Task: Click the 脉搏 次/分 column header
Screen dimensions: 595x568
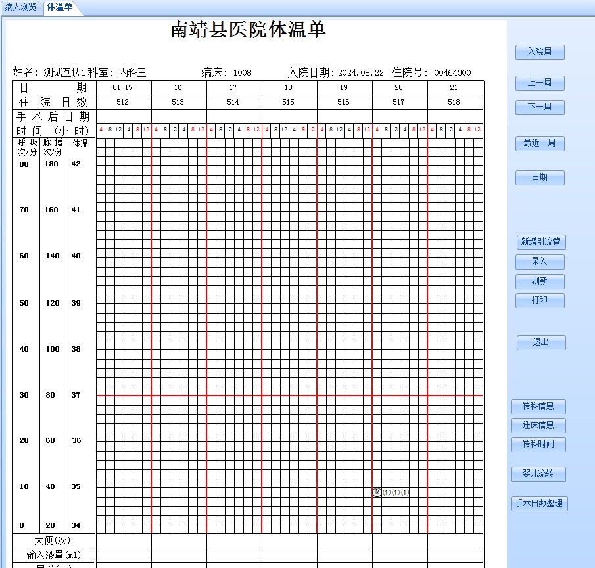Action: click(x=53, y=147)
